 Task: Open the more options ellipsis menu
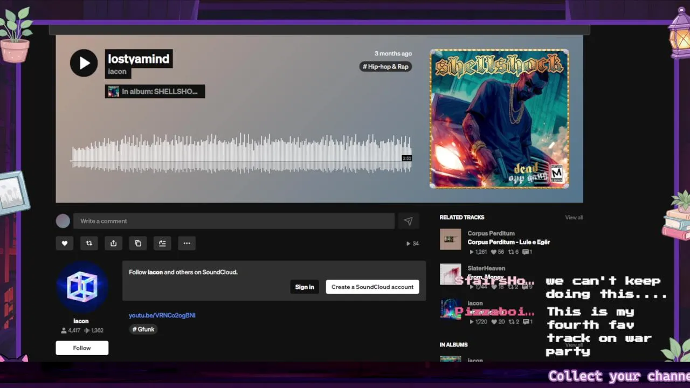click(187, 243)
